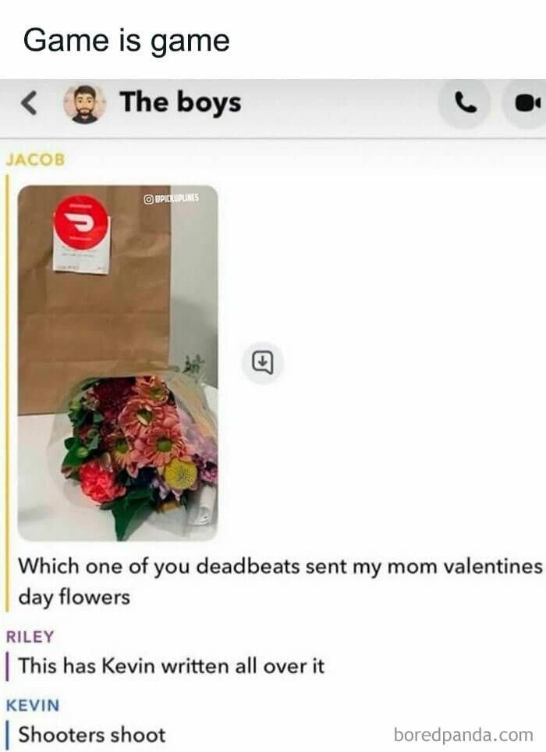The height and width of the screenshot is (752, 546).
Task: Open The boys group avatar
Action: pos(85,104)
